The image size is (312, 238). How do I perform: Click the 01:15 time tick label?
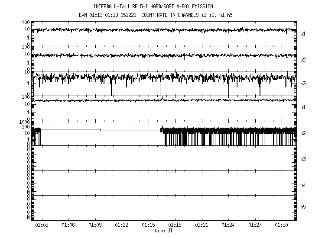(x=148, y=225)
